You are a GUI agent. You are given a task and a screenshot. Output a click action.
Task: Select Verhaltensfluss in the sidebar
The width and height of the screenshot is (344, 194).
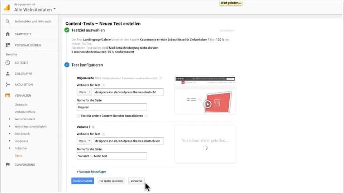(25, 112)
